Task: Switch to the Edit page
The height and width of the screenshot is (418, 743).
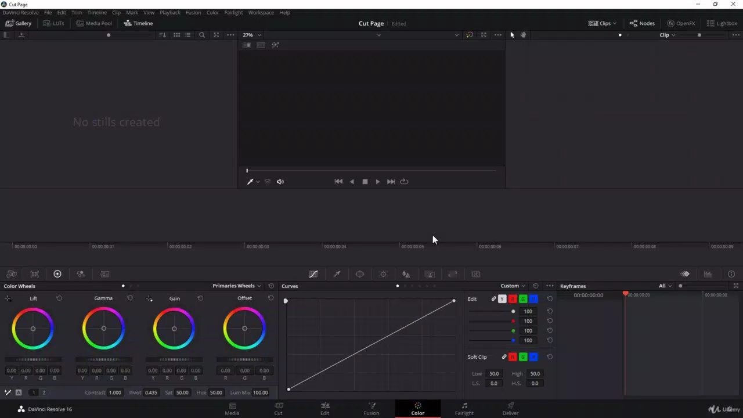Action: tap(324, 409)
